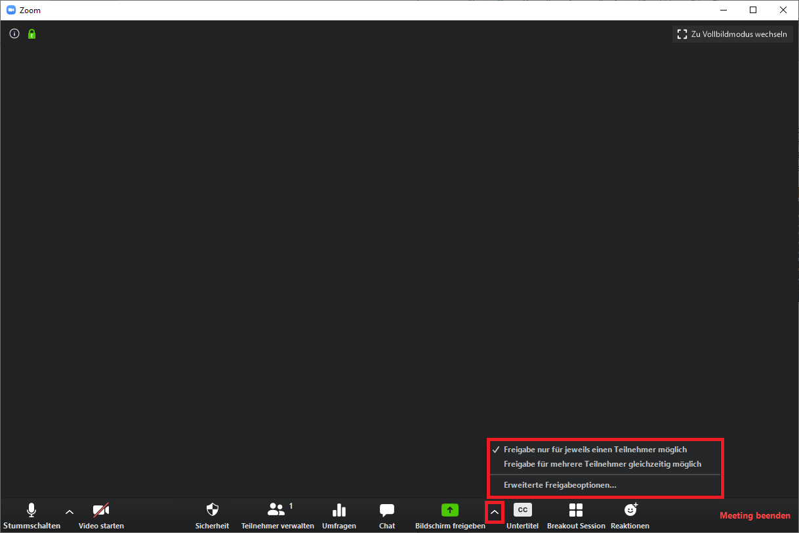Start video with Video starten icon
The height and width of the screenshot is (533, 799).
tap(101, 511)
